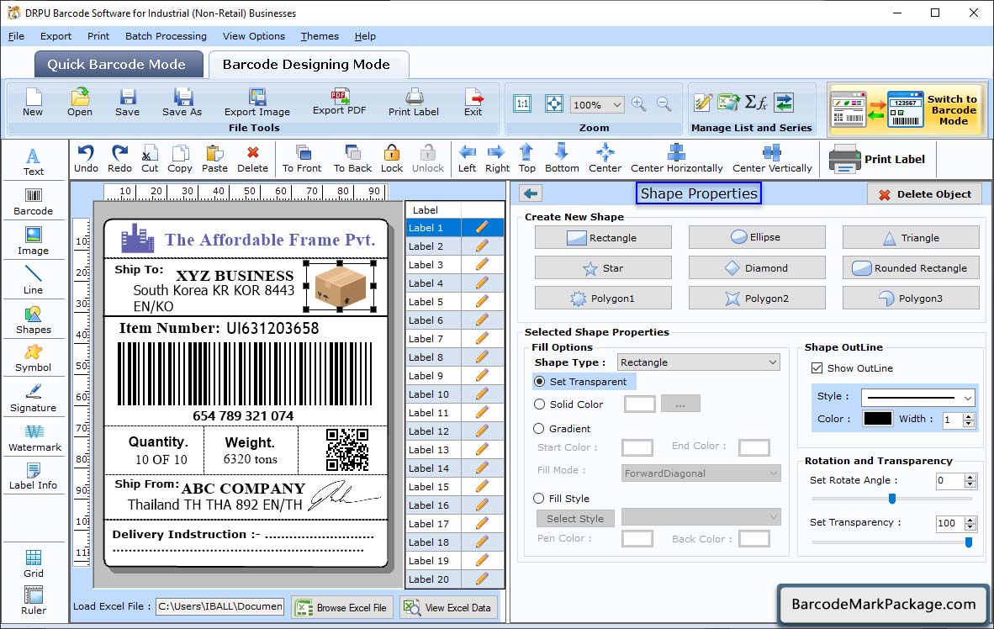This screenshot has height=629, width=994.
Task: Create a New label file
Action: (33, 102)
